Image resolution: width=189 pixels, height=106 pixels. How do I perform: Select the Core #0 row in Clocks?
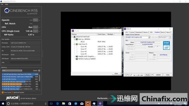tap(97, 47)
